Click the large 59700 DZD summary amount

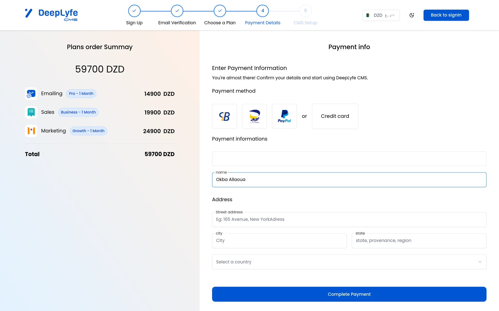pyautogui.click(x=100, y=69)
